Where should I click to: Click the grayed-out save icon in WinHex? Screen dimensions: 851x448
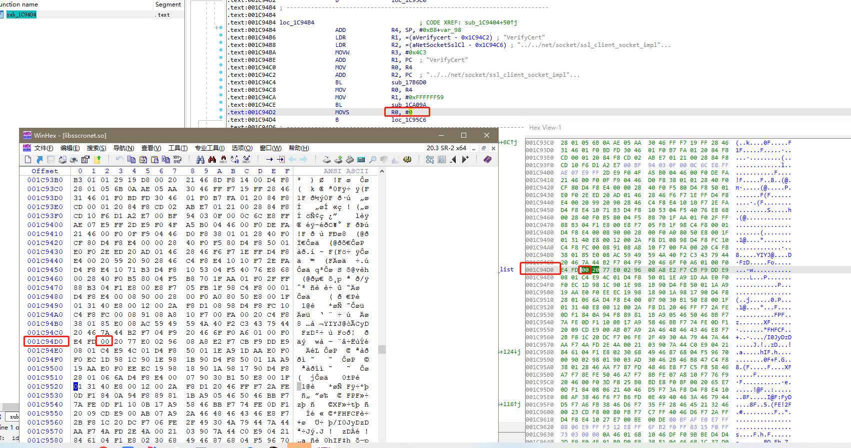(x=50, y=160)
